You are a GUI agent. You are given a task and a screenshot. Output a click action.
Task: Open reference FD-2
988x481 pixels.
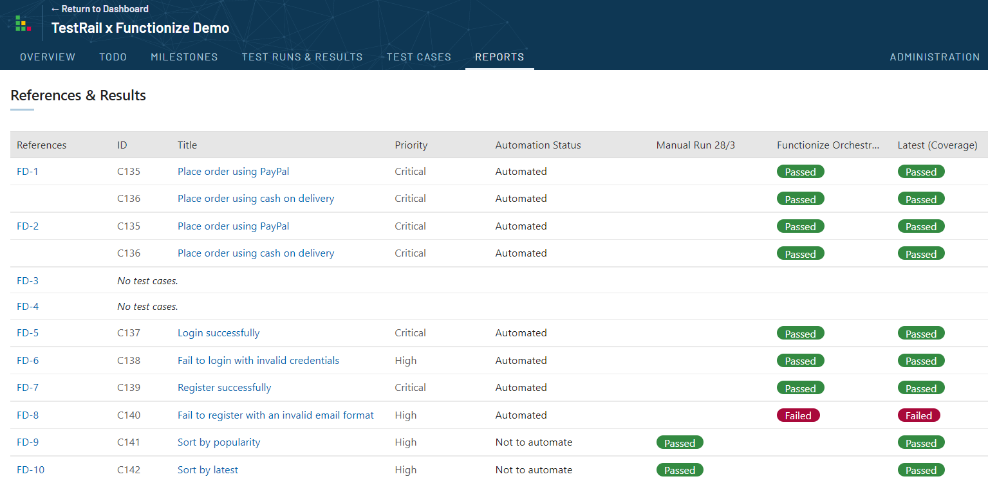28,226
